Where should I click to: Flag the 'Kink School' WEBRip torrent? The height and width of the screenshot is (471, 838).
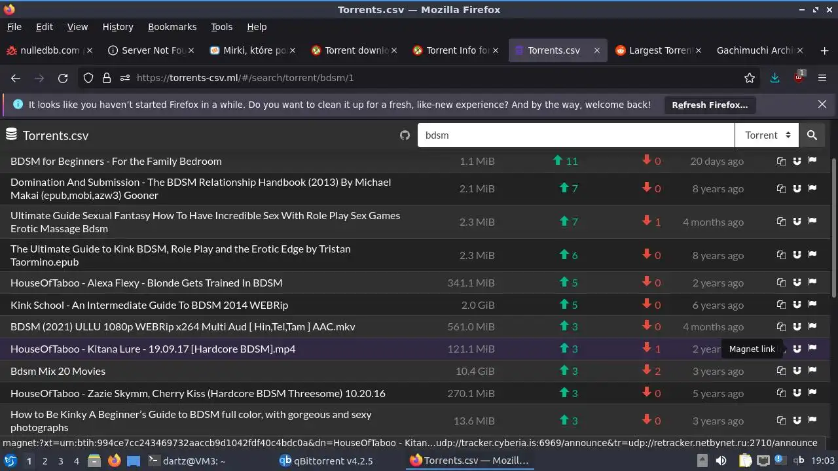(x=812, y=305)
